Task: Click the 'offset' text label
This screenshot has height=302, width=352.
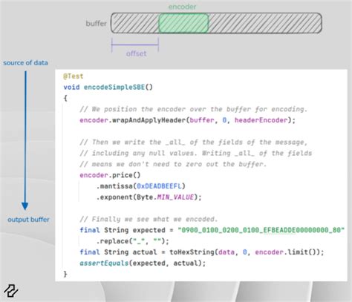Action: click(136, 53)
